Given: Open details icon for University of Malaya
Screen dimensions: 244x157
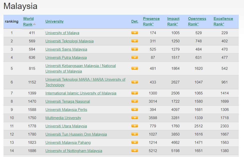Looking at the screenshot, I should tap(135, 33).
